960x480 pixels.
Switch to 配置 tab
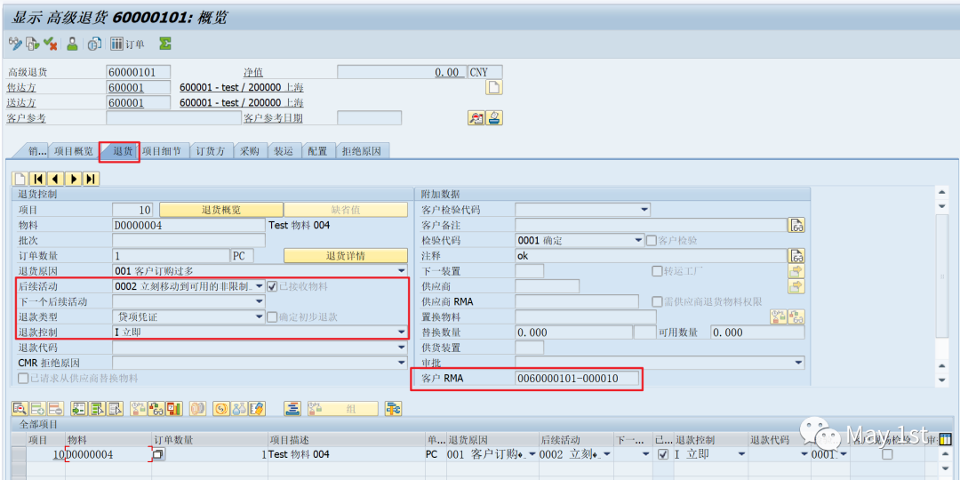tap(317, 151)
